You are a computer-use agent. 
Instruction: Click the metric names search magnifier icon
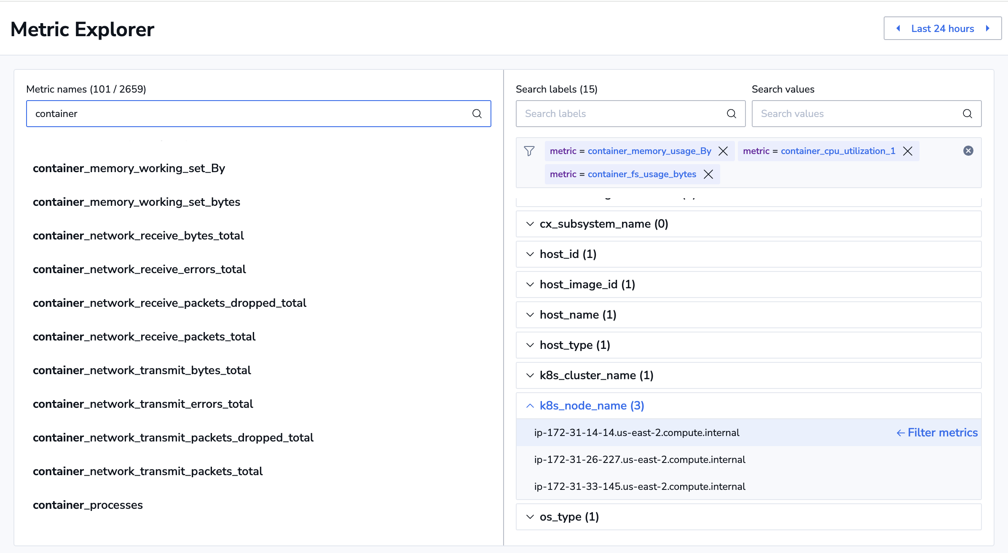[477, 114]
